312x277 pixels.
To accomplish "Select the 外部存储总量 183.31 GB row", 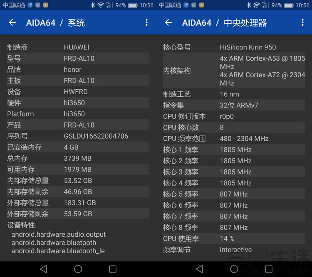I will point(78,203).
